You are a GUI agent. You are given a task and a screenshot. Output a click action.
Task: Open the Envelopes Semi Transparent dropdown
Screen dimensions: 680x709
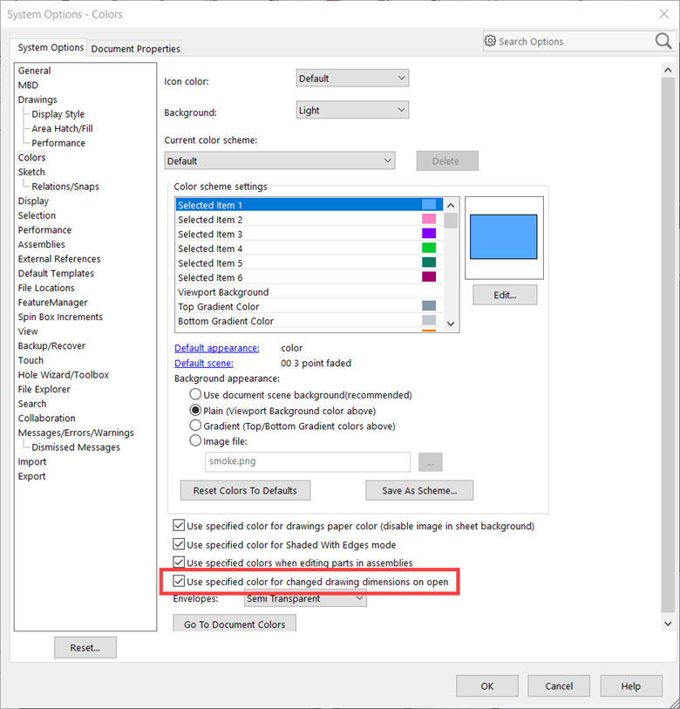click(x=305, y=598)
